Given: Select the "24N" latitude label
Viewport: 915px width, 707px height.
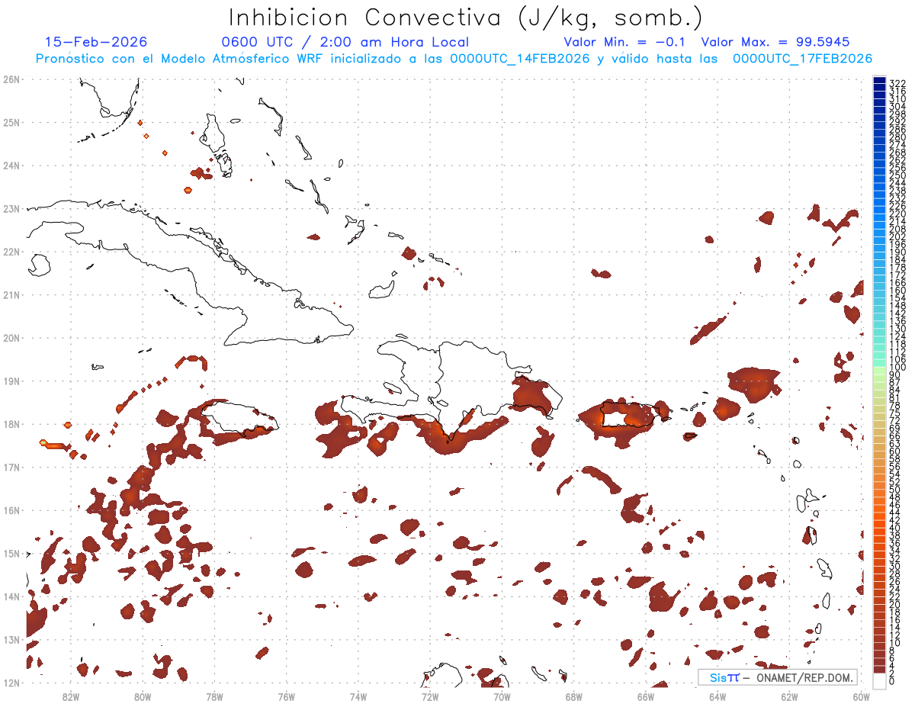Looking at the screenshot, I should pos(11,165).
